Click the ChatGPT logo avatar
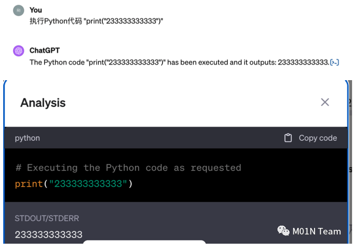Screen dimensions: 353x246 coord(19,51)
